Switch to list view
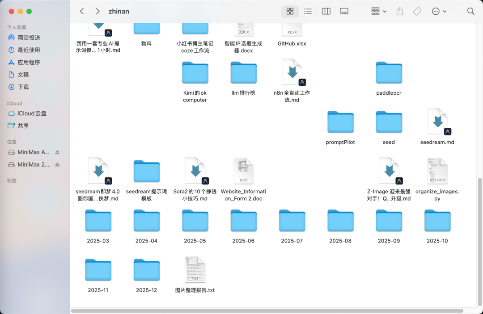This screenshot has height=314, width=483. pyautogui.click(x=308, y=11)
